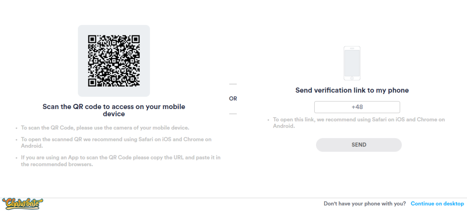Click the QR code's top-right corner square
This screenshot has height=214, width=467.
(135, 39)
